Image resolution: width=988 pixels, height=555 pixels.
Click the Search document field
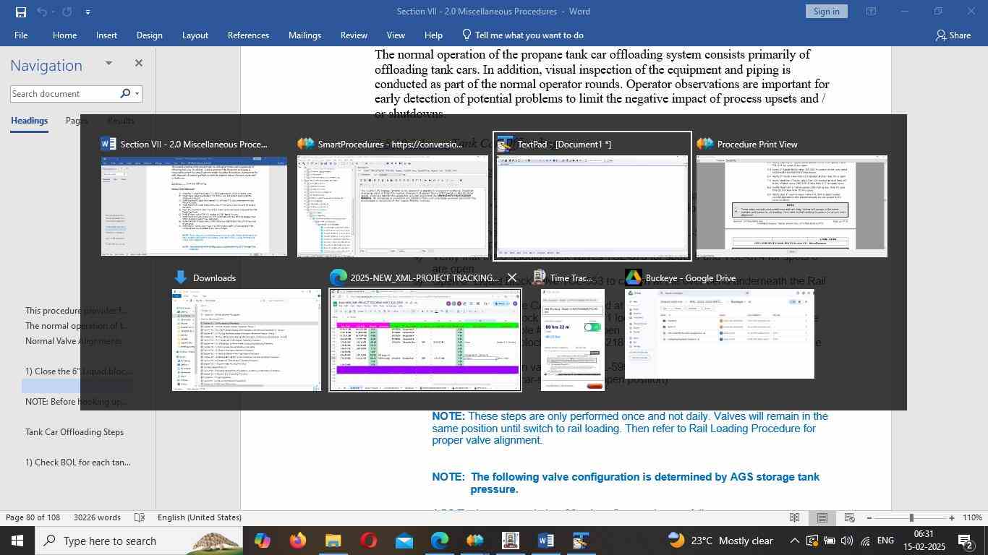point(64,93)
